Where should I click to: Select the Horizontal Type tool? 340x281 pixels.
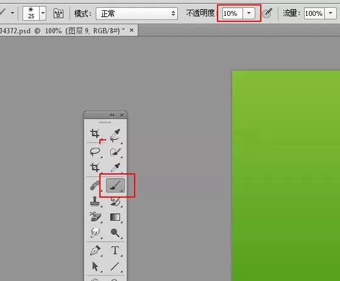coord(115,250)
